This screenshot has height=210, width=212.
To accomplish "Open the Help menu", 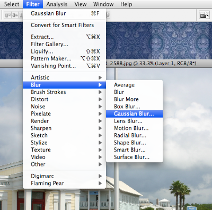I will point(126,4).
